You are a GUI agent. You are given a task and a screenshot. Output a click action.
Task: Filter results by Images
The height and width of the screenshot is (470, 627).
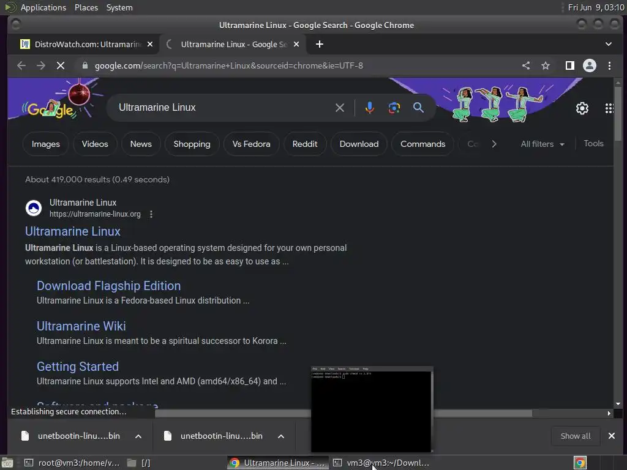click(x=45, y=144)
